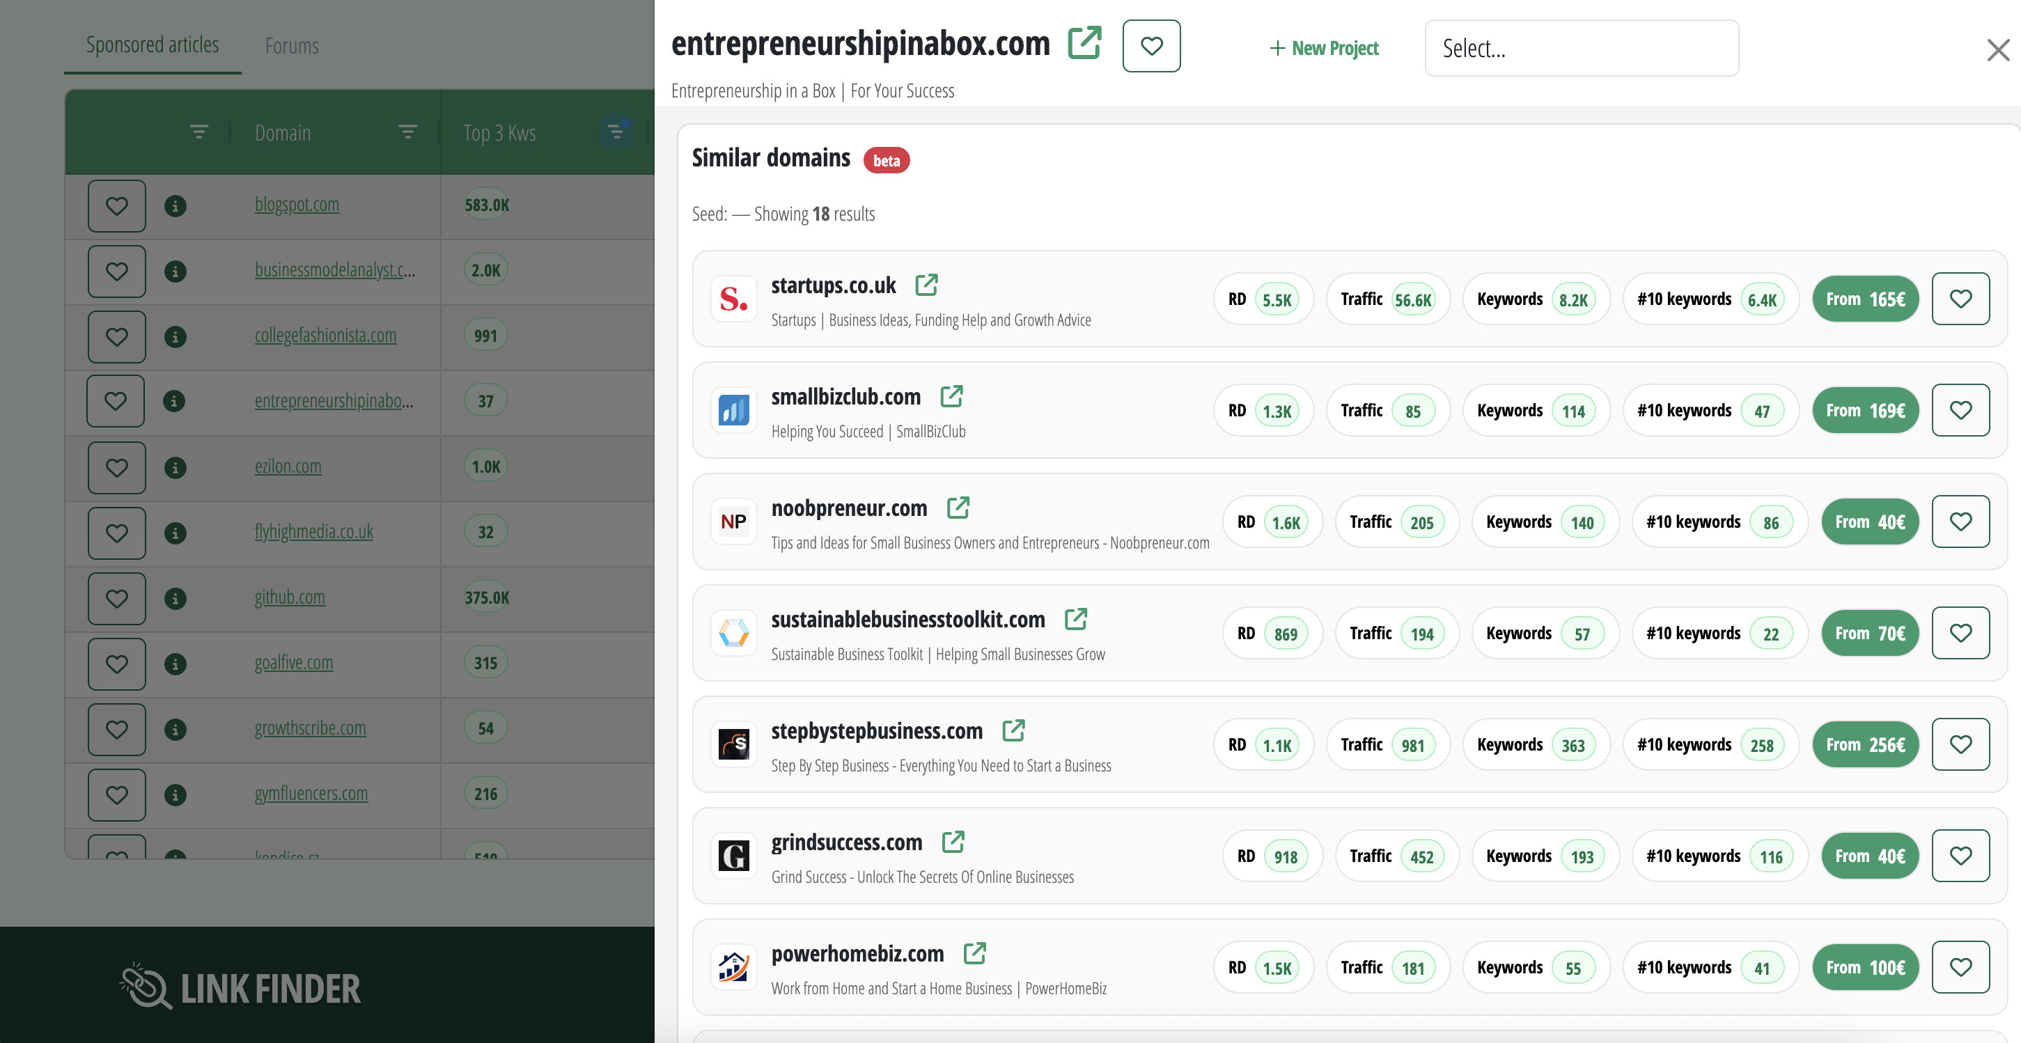Viewport: 2021px width, 1043px height.
Task: Show info for businessmodelanalyst row
Action: point(175,272)
